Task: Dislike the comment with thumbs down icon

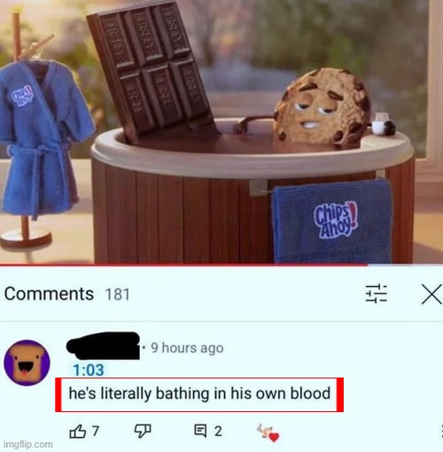Action: point(143,431)
